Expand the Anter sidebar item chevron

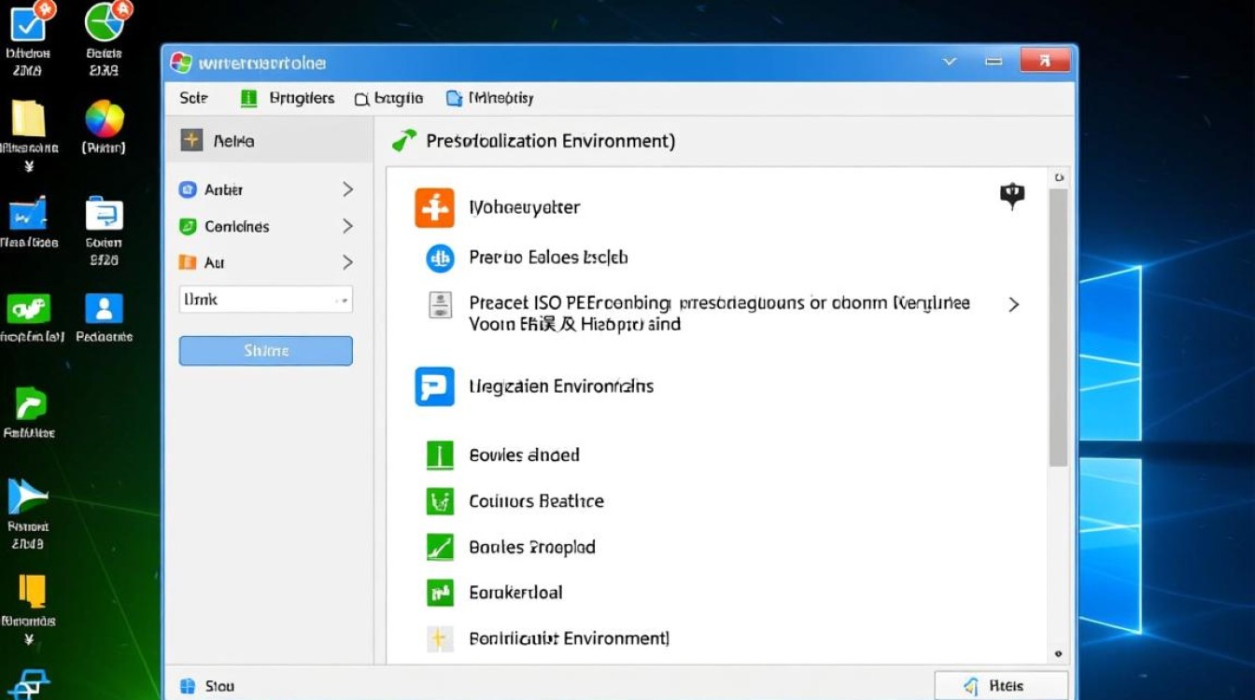click(x=347, y=189)
